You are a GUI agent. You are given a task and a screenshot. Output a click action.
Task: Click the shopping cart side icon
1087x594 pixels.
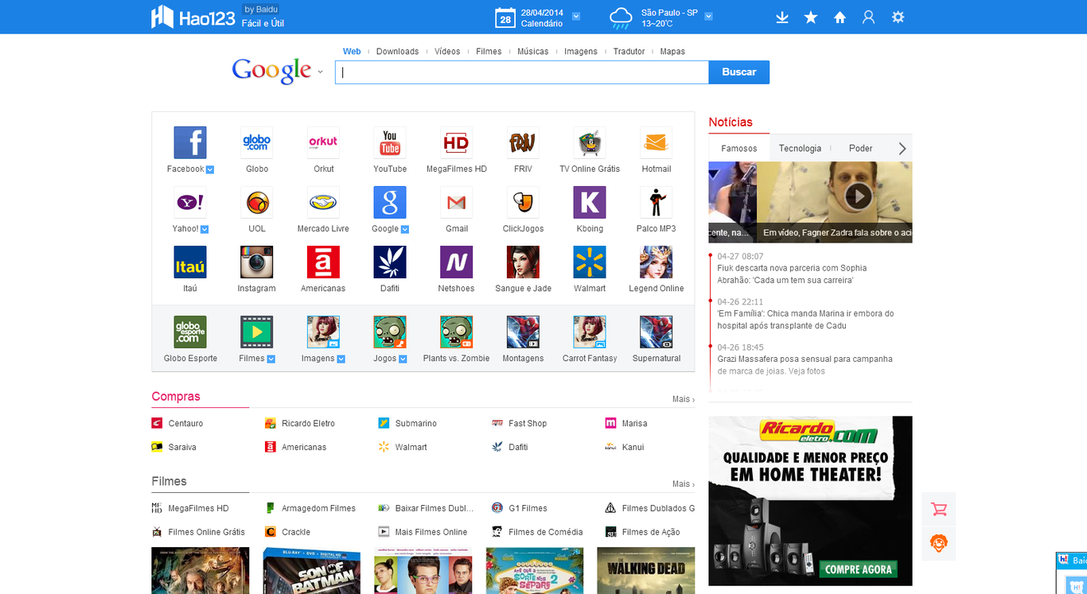click(939, 509)
